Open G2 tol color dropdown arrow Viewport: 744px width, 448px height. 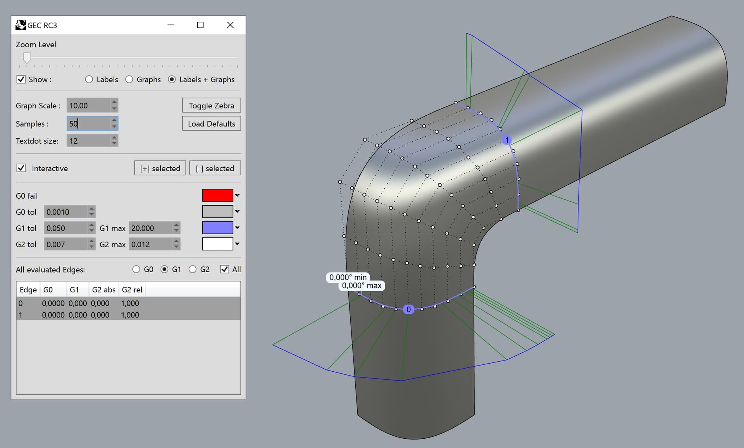coord(237,244)
